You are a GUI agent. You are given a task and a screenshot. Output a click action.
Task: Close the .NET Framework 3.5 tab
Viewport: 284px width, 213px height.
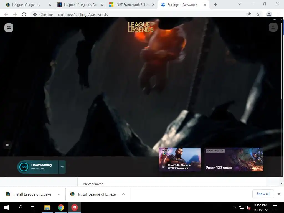pos(153,5)
